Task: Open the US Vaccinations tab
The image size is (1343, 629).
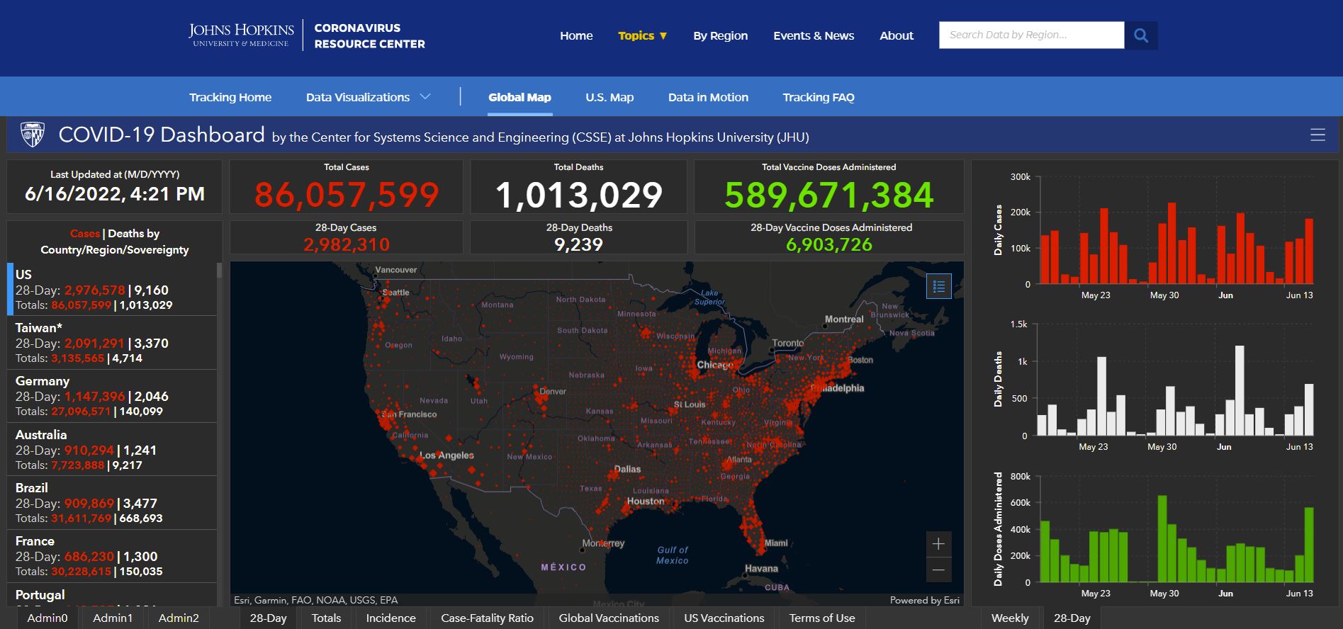Action: click(x=724, y=618)
